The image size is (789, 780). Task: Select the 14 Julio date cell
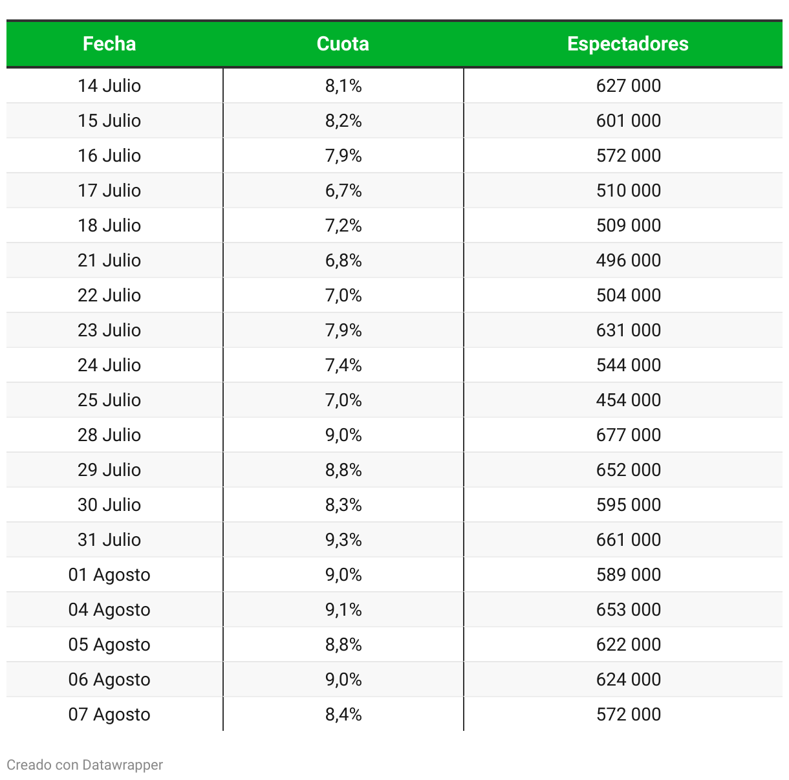109,86
